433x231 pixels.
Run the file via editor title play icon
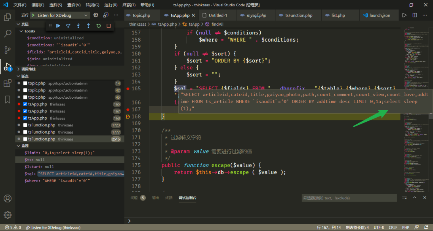pos(404,15)
